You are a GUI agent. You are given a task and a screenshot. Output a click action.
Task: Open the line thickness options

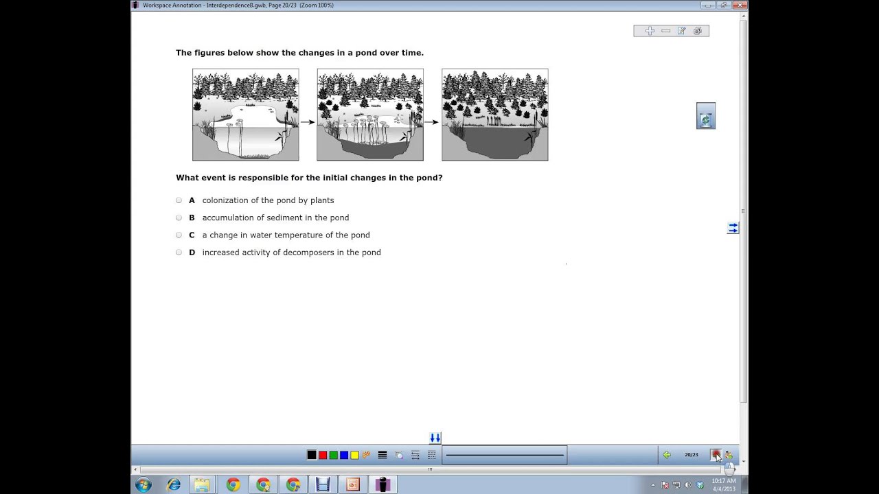(x=383, y=455)
